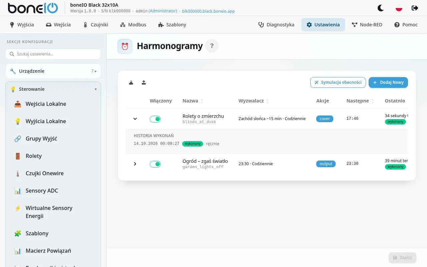Collapse the Sterowanie settings section
427x267 pixels.
point(53,89)
